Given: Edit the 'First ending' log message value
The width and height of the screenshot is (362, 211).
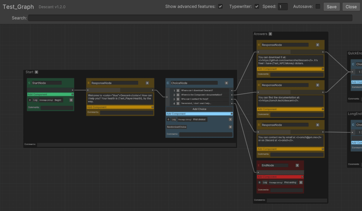Looking at the screenshot, I should pos(290,183).
